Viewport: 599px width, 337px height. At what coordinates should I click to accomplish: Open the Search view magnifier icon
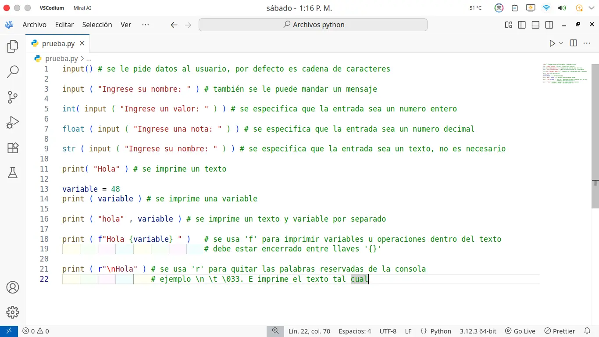[13, 71]
